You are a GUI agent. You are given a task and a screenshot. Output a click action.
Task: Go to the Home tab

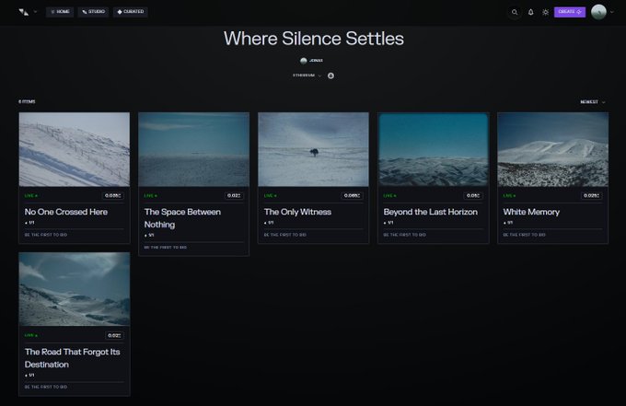pyautogui.click(x=60, y=12)
